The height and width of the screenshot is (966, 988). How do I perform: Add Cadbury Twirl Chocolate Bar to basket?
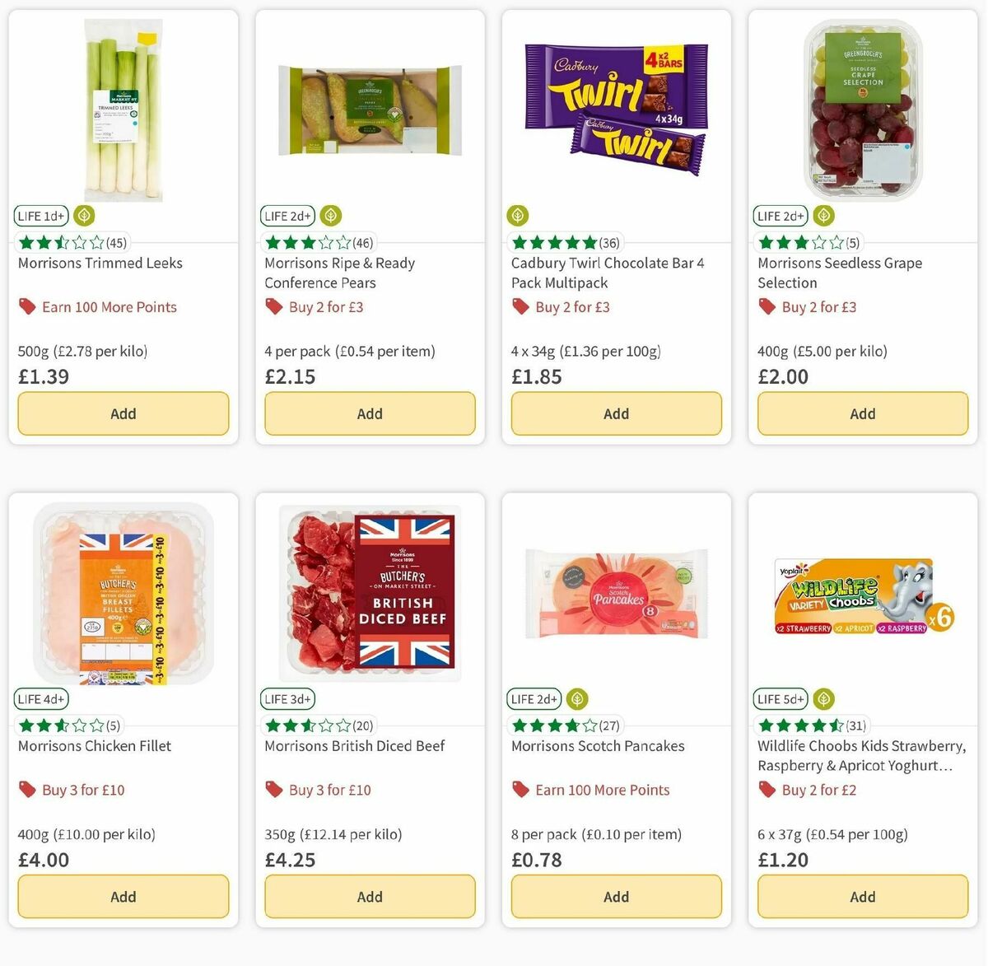[616, 413]
